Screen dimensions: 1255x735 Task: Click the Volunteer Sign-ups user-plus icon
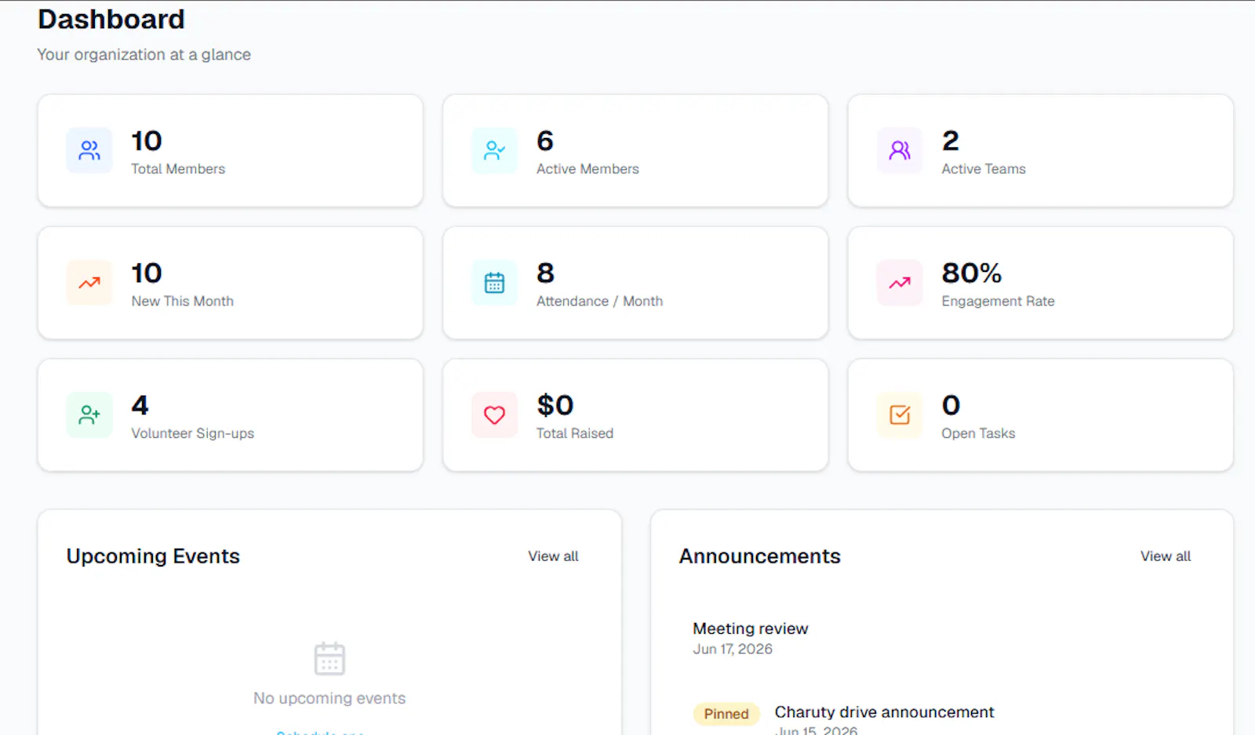point(89,415)
